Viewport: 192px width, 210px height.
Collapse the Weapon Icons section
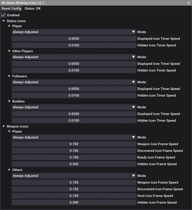(x=4, y=126)
